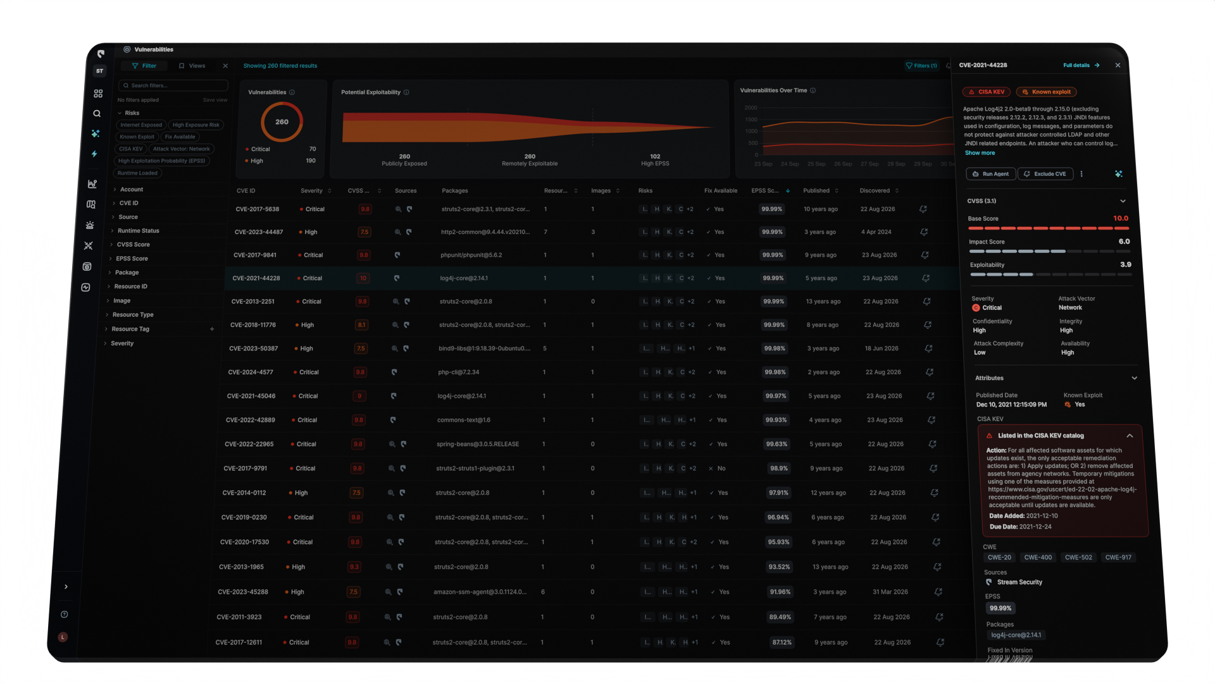This screenshot has height=683, width=1215.
Task: Toggle the Runtime Loaded filter chip
Action: 138,173
